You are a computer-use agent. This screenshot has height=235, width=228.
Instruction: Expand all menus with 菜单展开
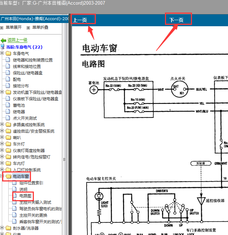tap(14, 27)
